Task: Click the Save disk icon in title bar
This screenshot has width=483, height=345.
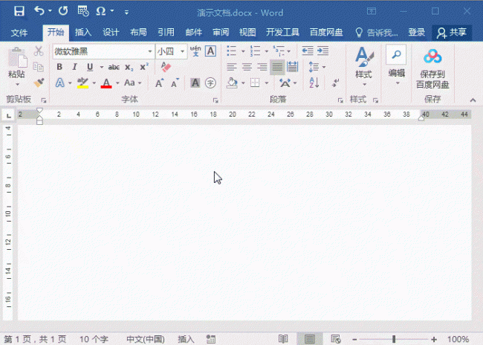Action: [19, 11]
